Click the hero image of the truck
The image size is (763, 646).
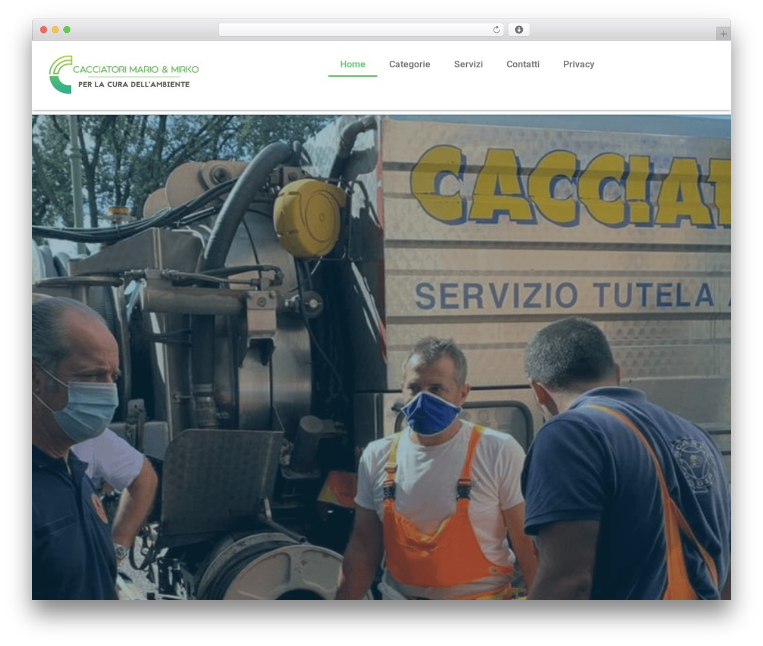(x=381, y=358)
